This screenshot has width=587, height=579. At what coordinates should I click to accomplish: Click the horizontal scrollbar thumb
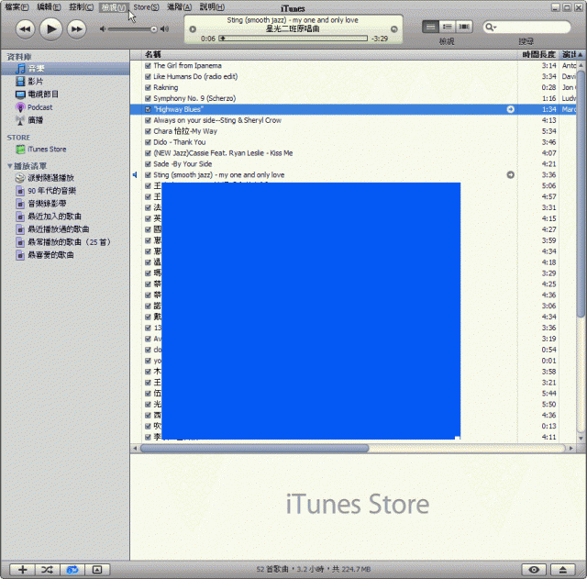point(255,448)
